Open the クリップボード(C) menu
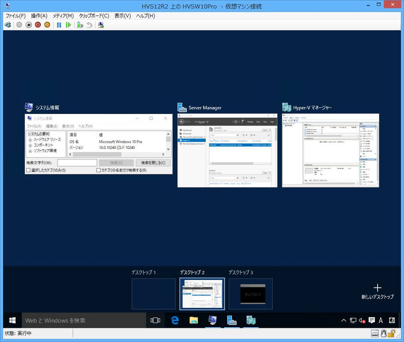404x342 pixels. click(x=94, y=16)
